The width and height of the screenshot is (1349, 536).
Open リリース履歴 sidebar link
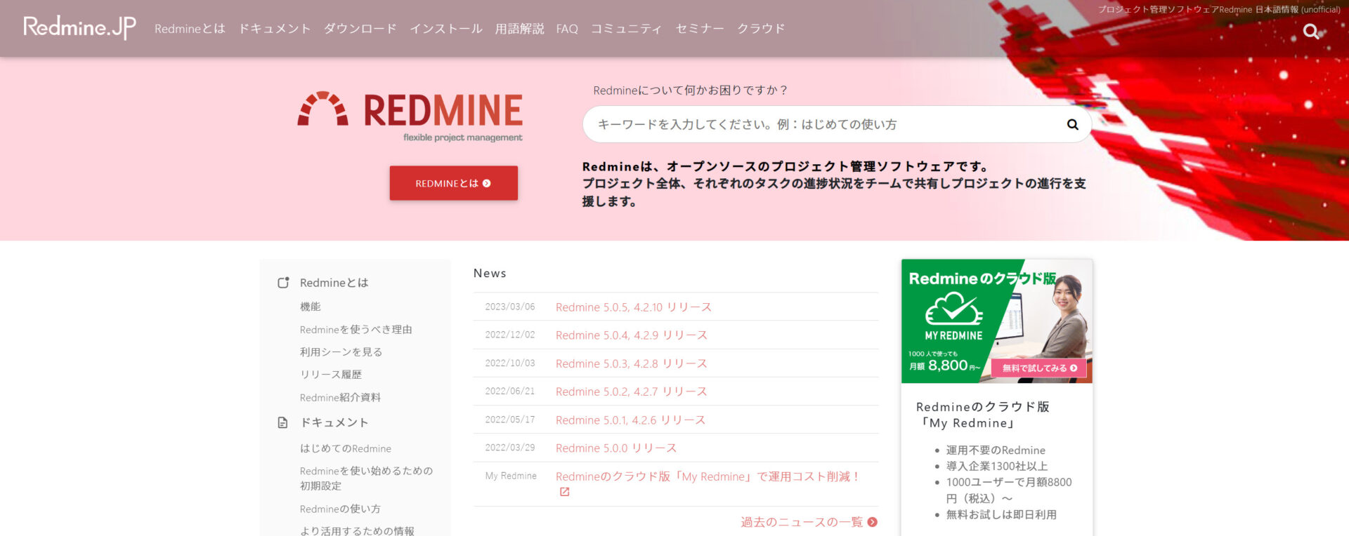coord(330,375)
